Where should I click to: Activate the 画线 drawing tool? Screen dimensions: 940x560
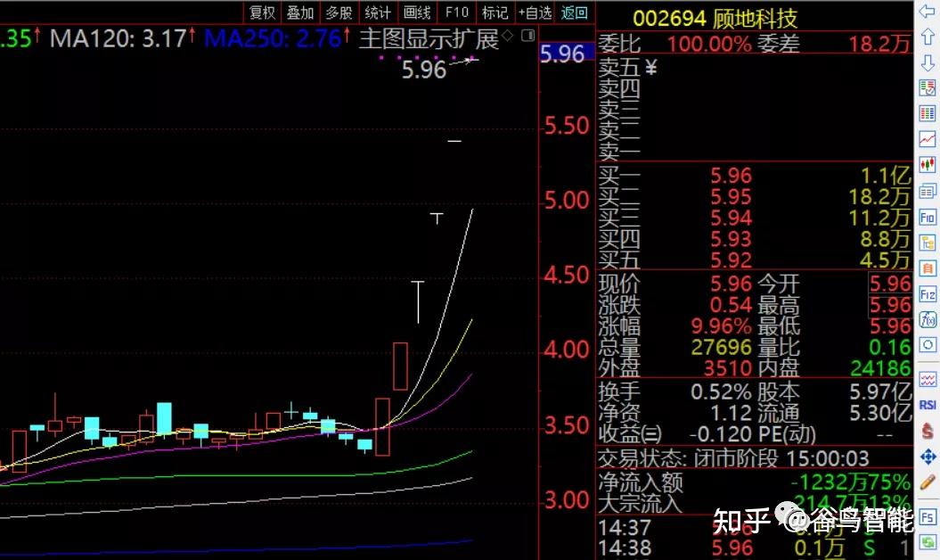[x=416, y=12]
